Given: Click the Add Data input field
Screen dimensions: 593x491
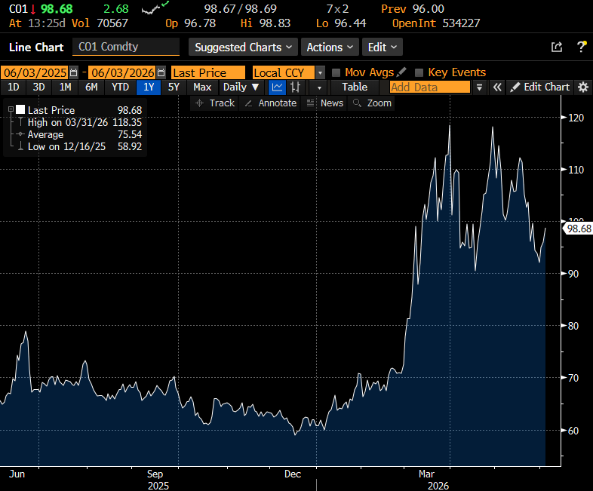Looking at the screenshot, I should coord(430,87).
